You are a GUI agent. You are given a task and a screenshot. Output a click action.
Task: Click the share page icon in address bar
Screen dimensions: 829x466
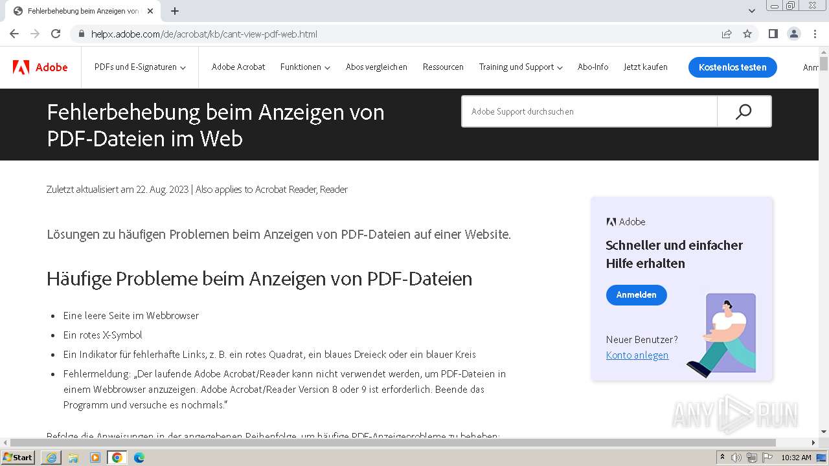click(x=727, y=34)
